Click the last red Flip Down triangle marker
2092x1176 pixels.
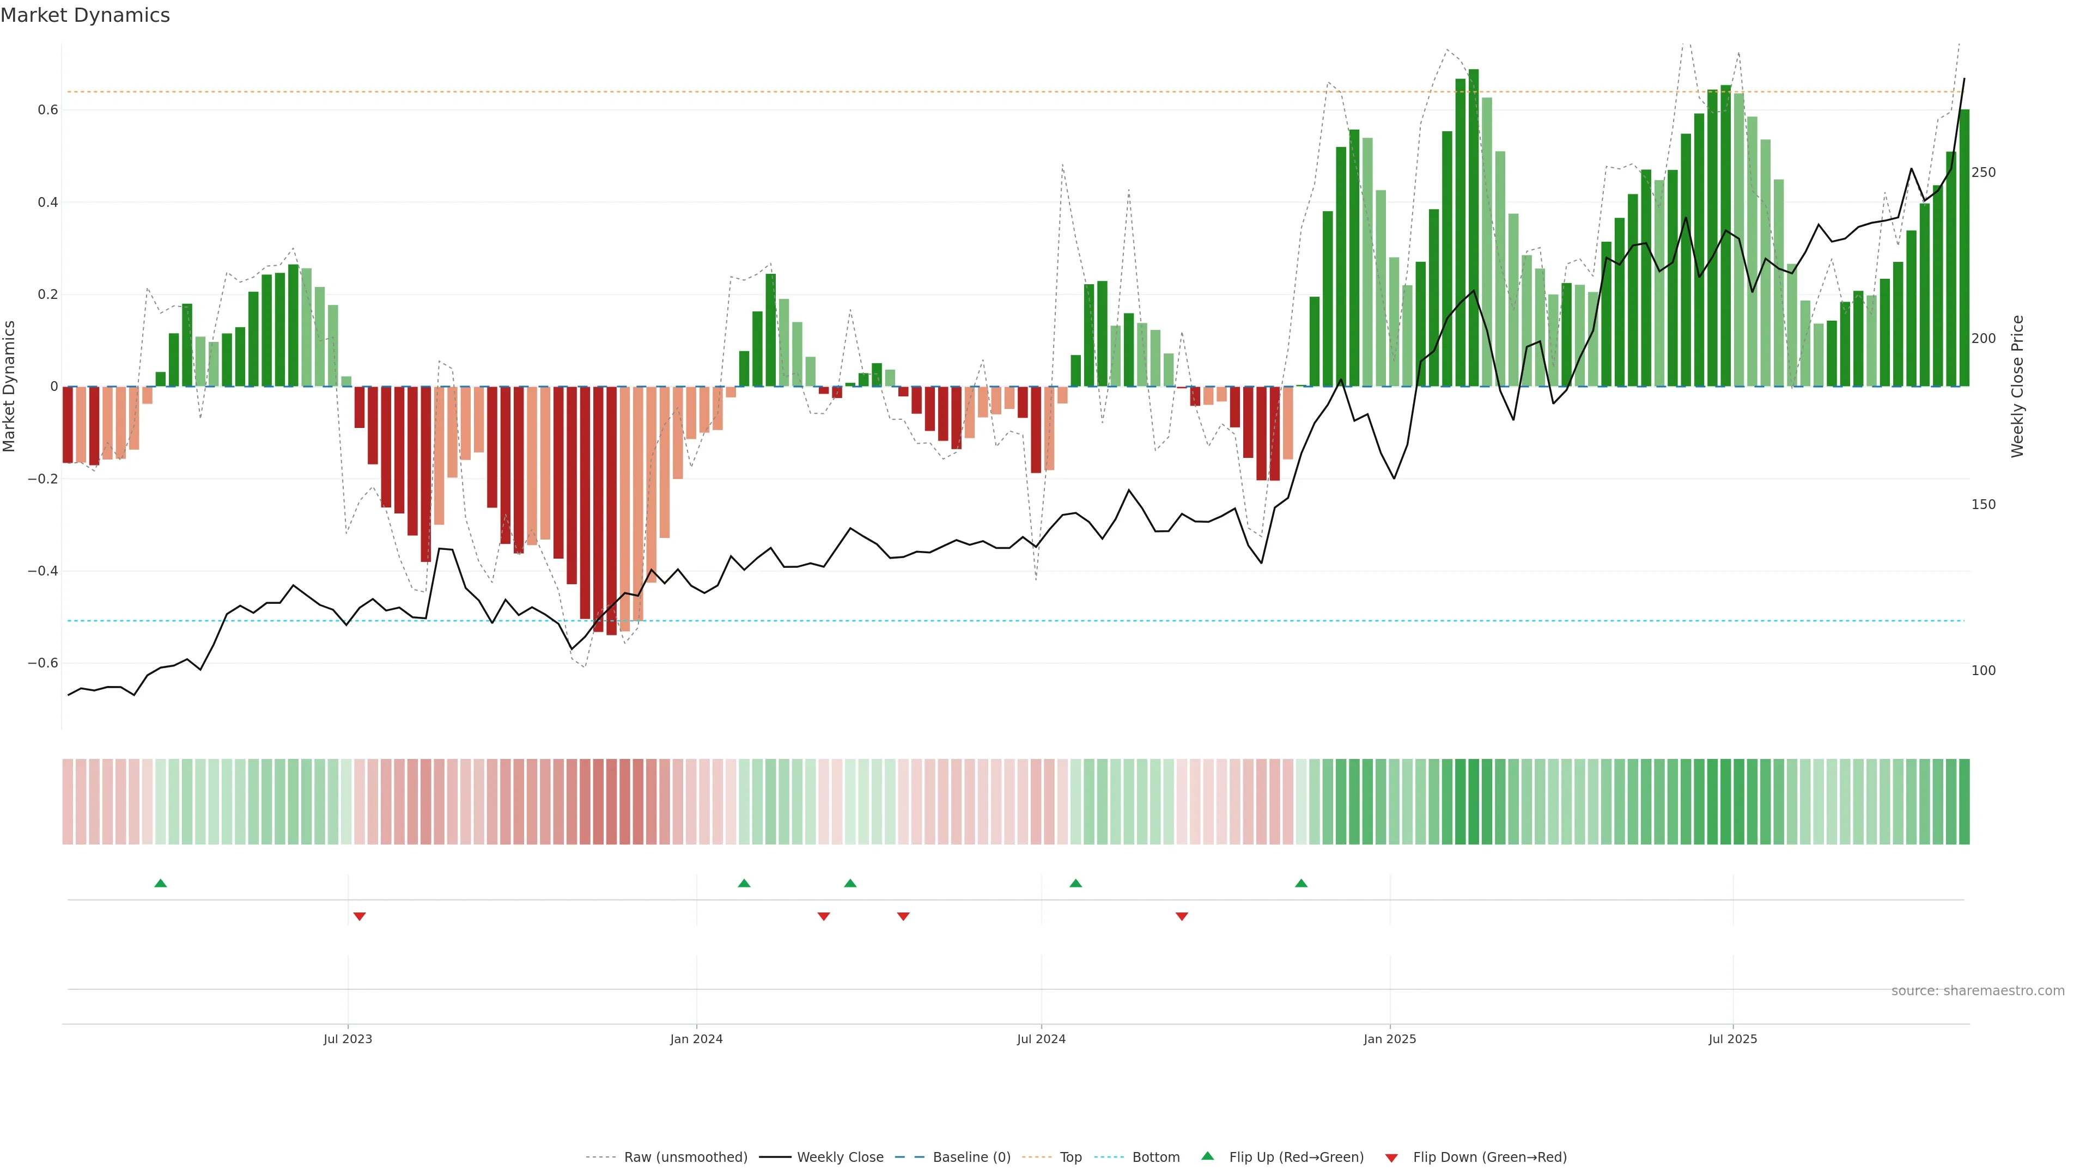tap(1182, 916)
